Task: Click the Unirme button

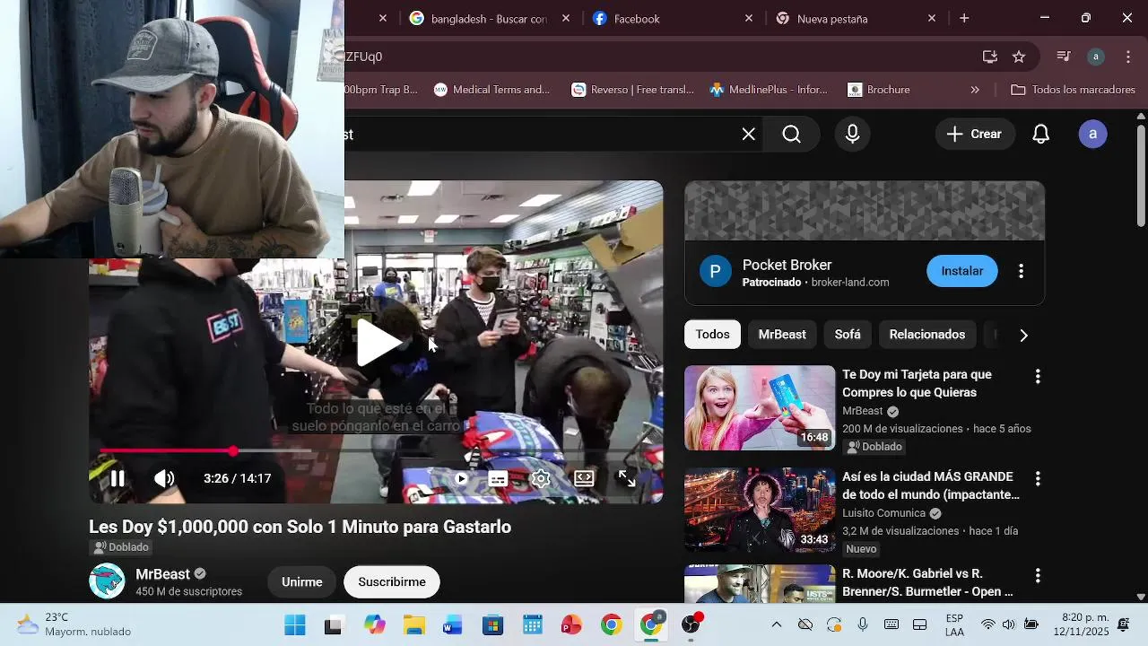Action: 301,582
